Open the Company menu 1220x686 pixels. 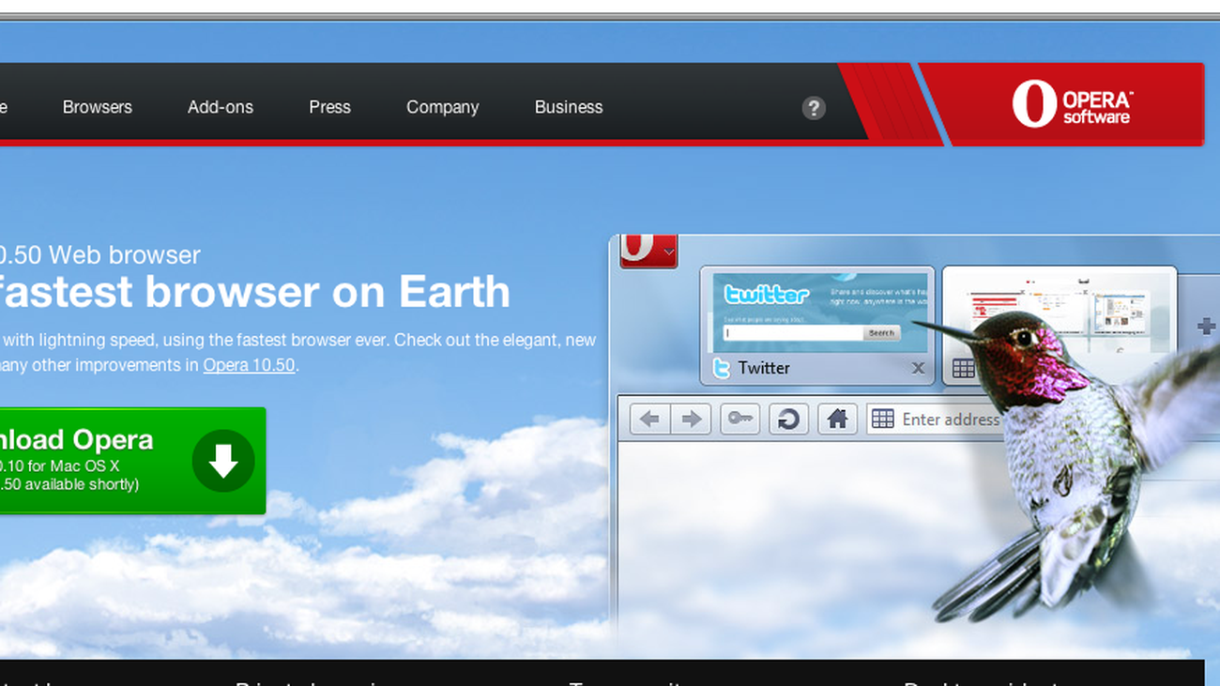pos(442,107)
